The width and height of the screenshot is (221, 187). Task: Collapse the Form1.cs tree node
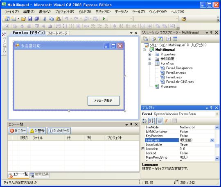tap(150, 64)
